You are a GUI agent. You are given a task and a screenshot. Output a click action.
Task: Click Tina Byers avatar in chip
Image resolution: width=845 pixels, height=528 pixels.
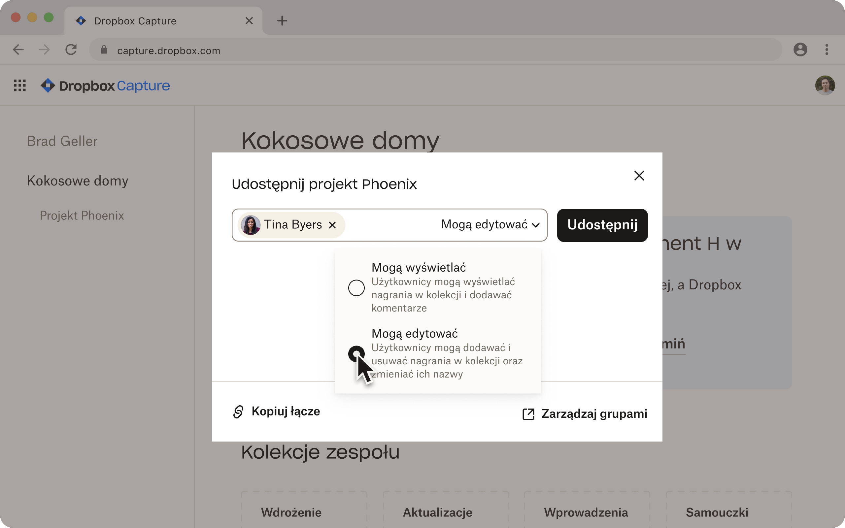point(251,225)
